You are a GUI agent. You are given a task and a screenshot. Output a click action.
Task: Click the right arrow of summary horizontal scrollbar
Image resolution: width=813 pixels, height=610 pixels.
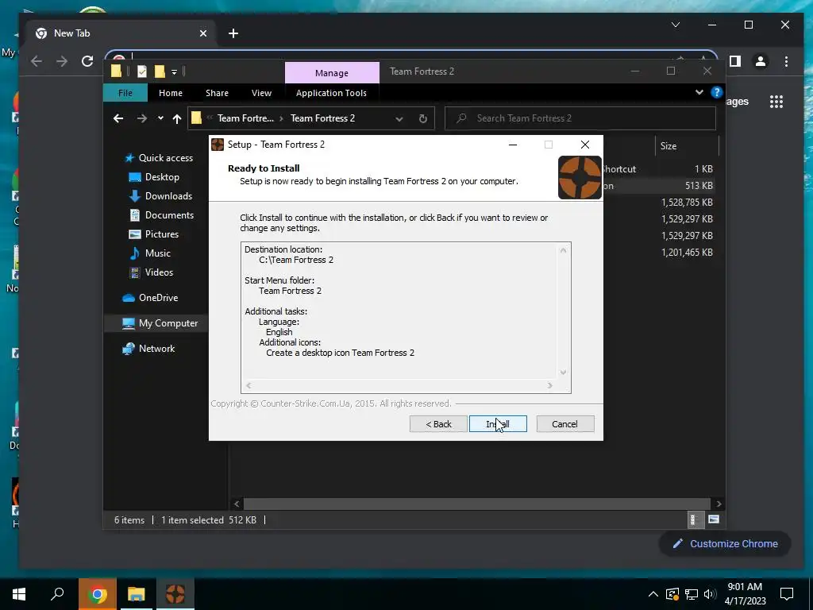549,385
